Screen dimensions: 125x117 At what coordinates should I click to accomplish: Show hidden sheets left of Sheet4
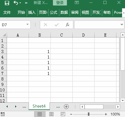[24, 107]
